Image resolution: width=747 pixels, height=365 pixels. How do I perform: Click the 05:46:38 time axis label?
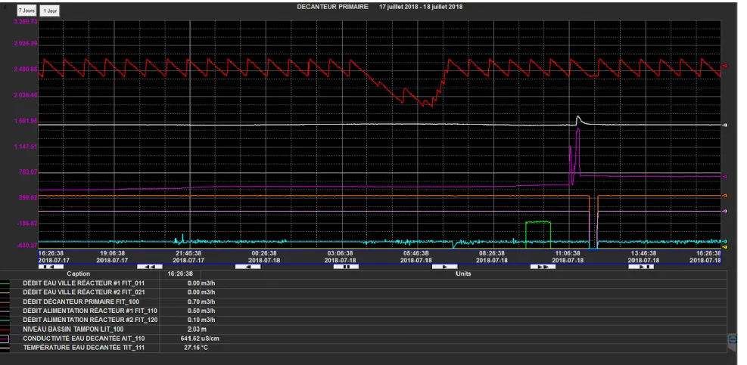point(416,254)
